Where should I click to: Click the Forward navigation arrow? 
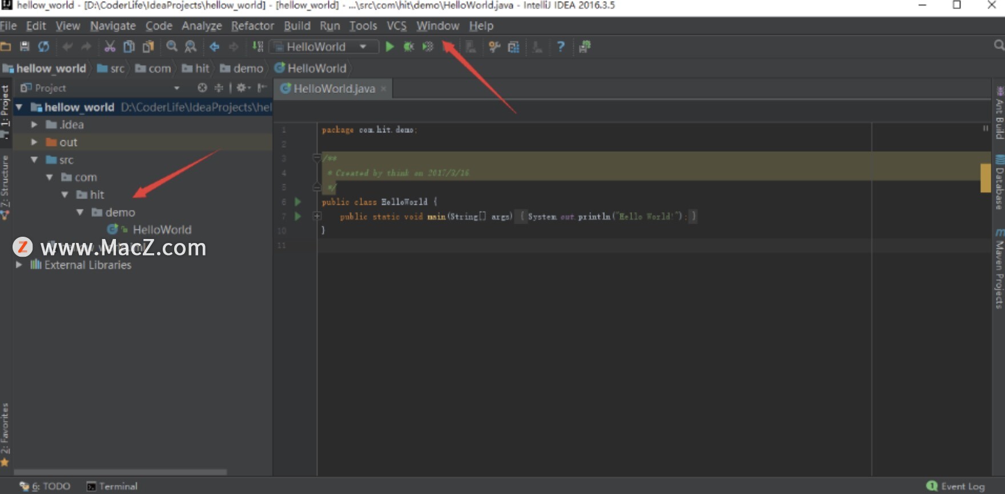[x=234, y=47]
